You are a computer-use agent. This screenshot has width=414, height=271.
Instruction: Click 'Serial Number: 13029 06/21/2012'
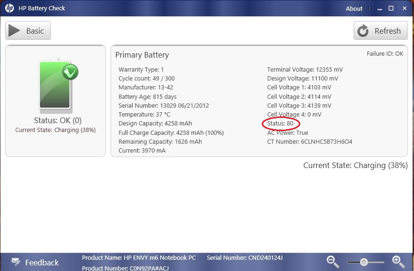pyautogui.click(x=164, y=106)
